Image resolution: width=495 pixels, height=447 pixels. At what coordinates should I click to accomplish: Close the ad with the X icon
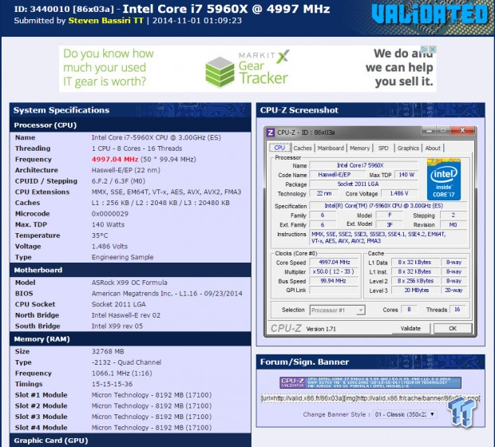point(433,49)
